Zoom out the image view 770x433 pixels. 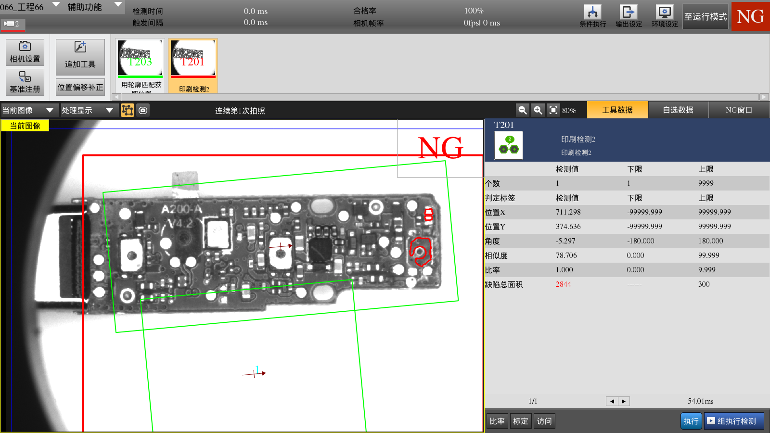pyautogui.click(x=522, y=110)
